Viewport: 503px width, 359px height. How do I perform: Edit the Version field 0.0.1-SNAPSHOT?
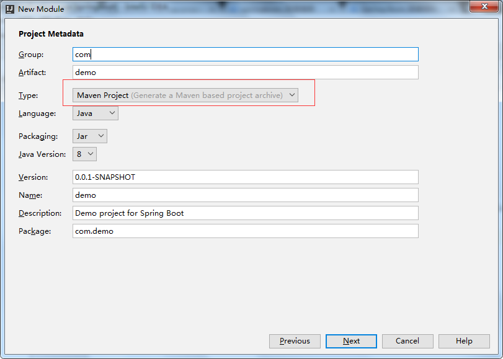246,177
